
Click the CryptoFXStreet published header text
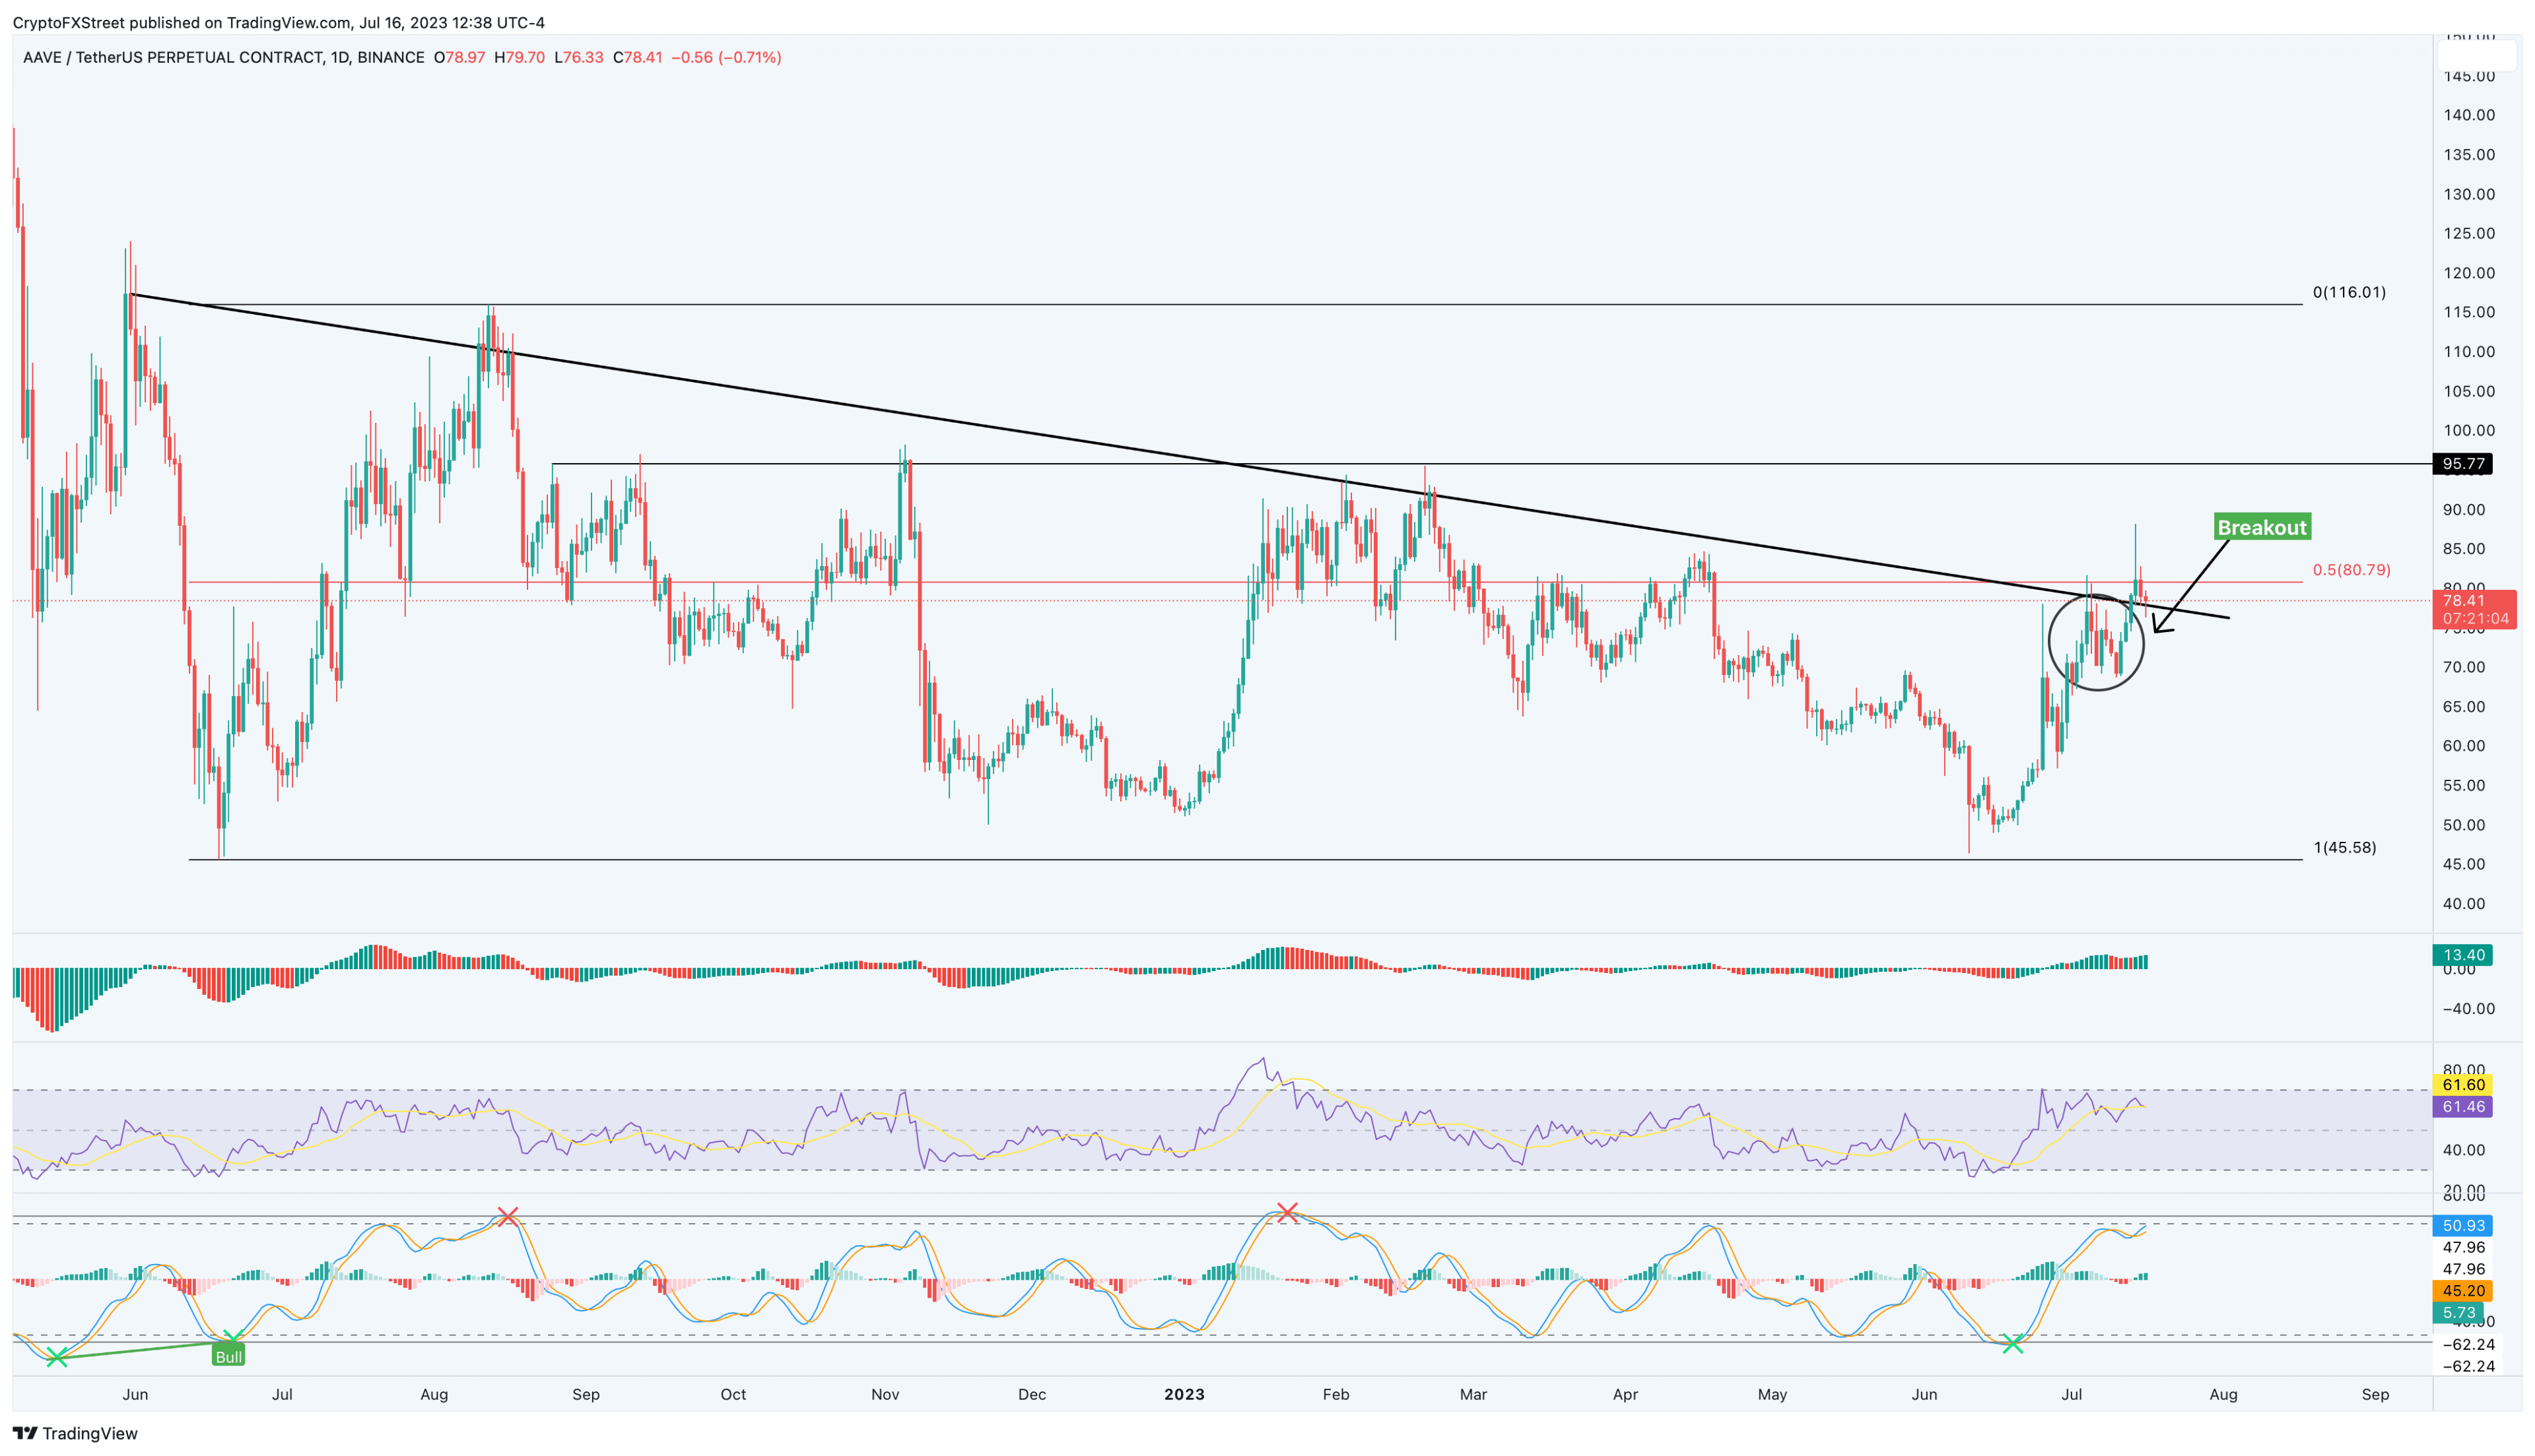click(279, 22)
